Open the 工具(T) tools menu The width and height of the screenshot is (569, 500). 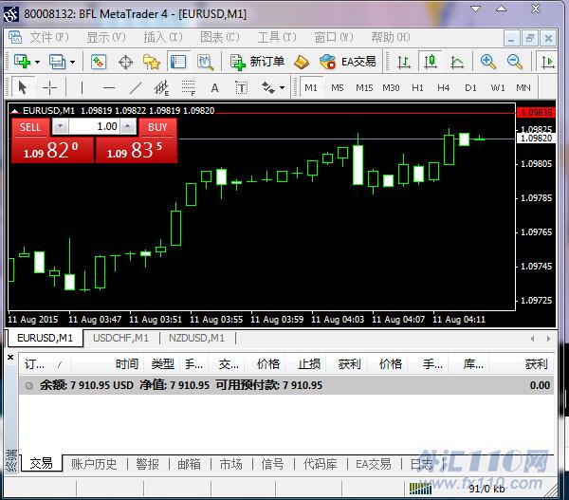[x=277, y=37]
